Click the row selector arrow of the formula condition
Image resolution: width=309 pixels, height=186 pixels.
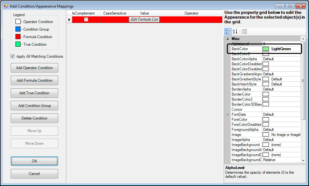click(x=69, y=20)
